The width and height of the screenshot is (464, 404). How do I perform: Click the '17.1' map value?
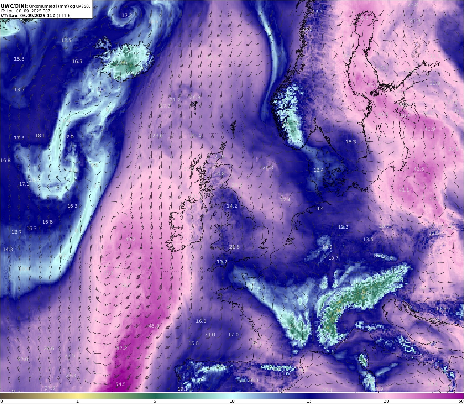[24, 184]
